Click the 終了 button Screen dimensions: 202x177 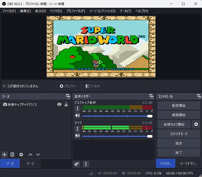179,153
